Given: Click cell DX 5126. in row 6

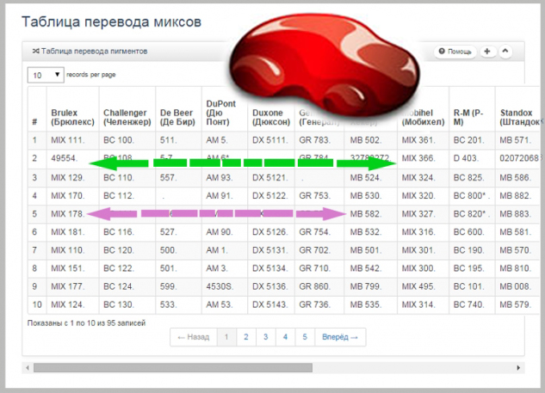Looking at the screenshot, I should [270, 232].
